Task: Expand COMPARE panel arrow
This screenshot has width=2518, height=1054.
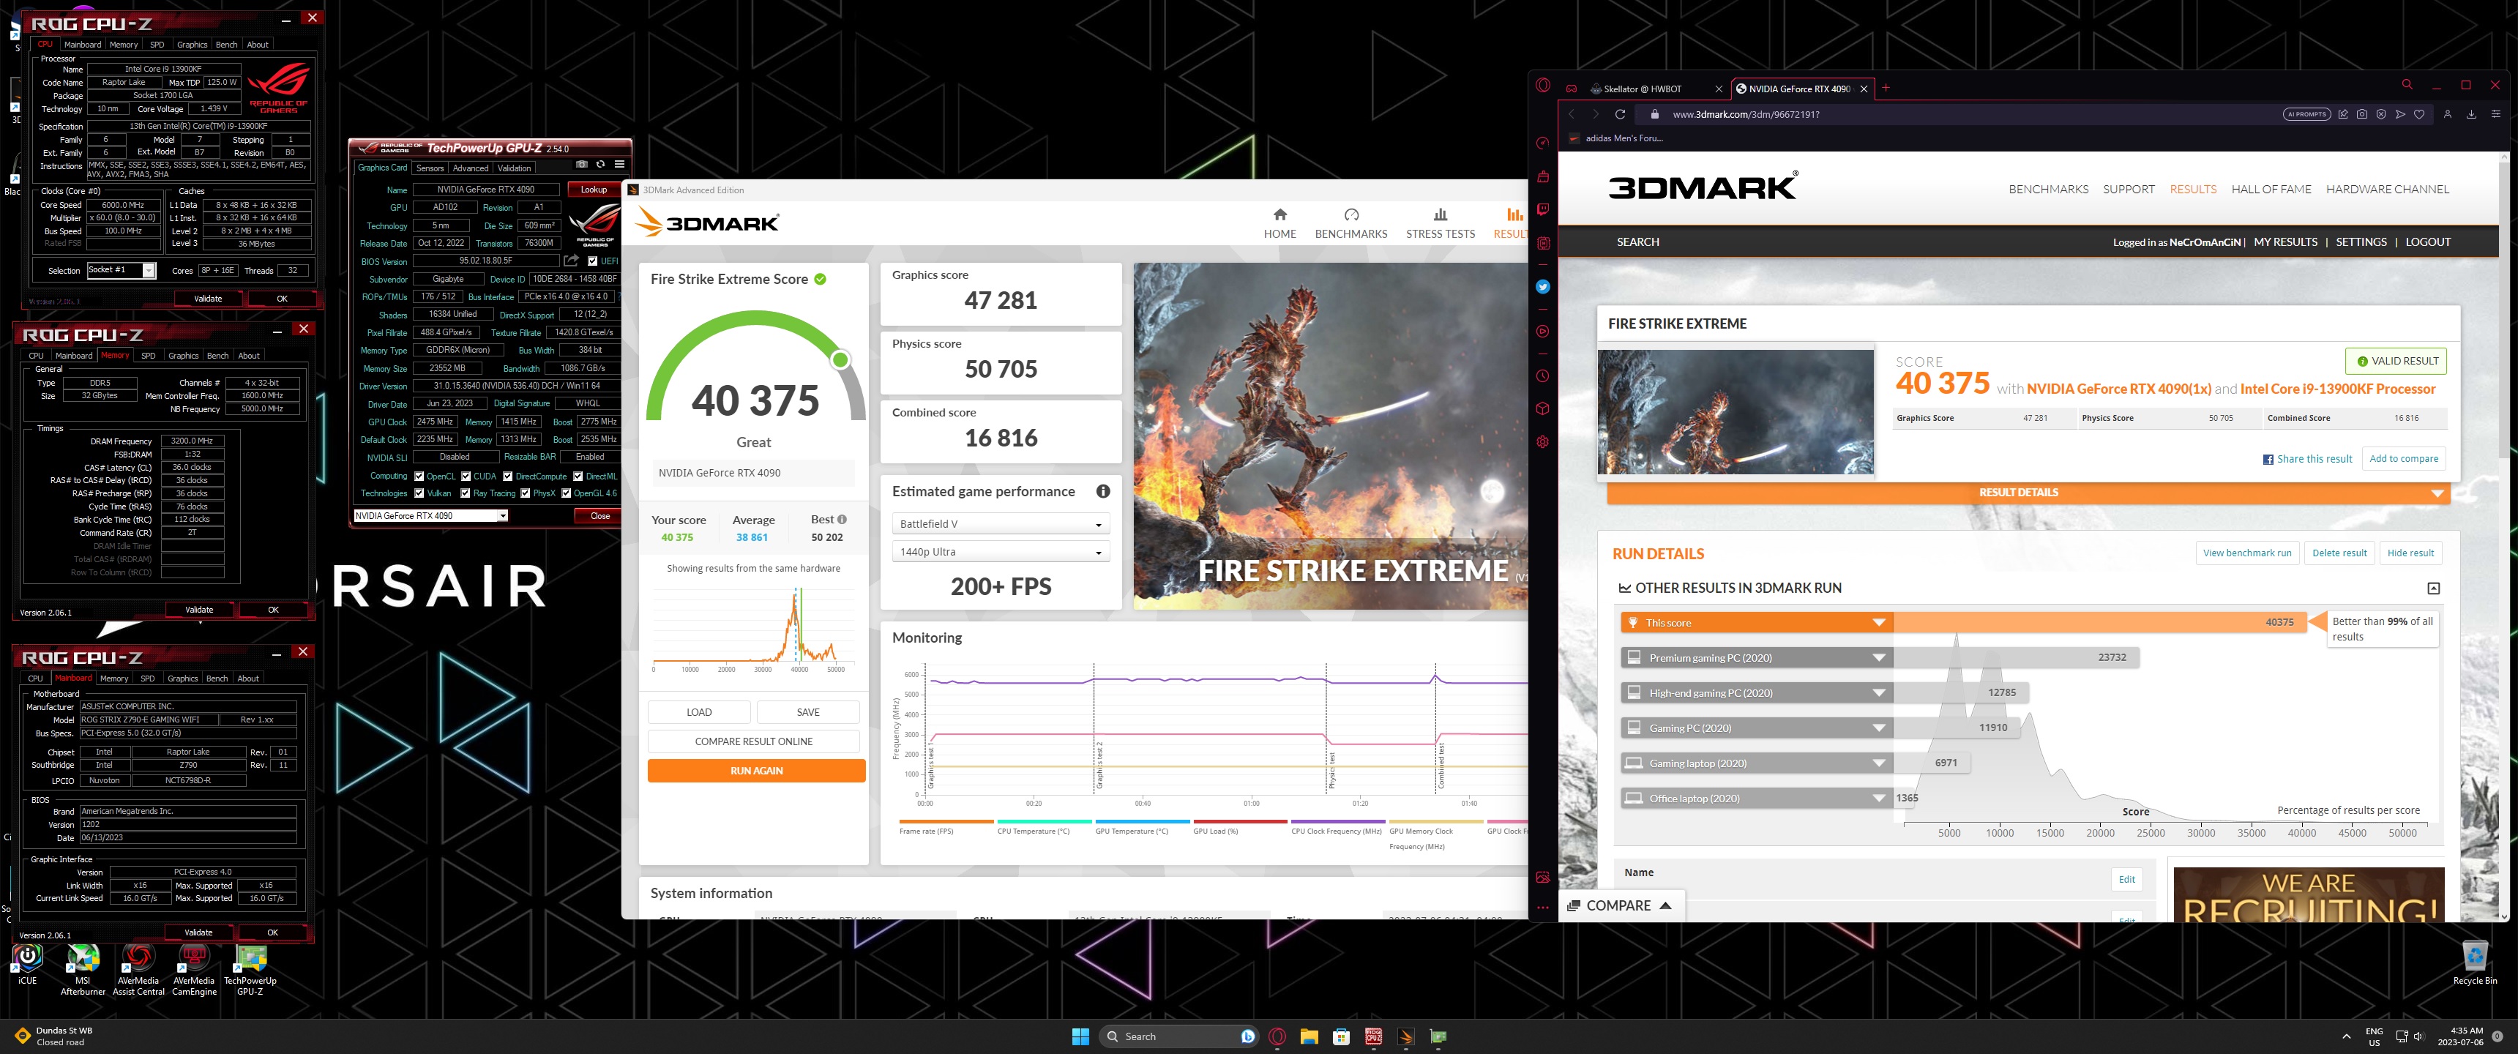Action: (1666, 905)
